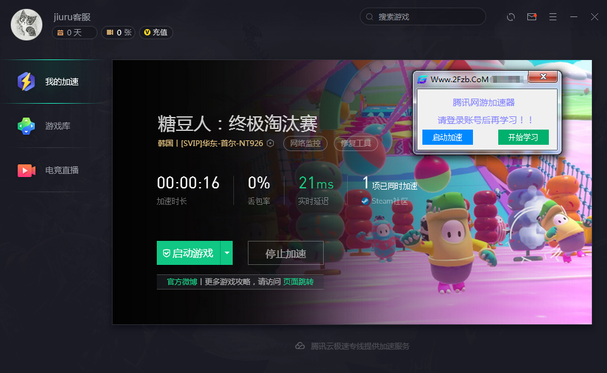Image resolution: width=607 pixels, height=373 pixels.
Task: Focus the 搜索游戏 search field
Action: tap(423, 16)
